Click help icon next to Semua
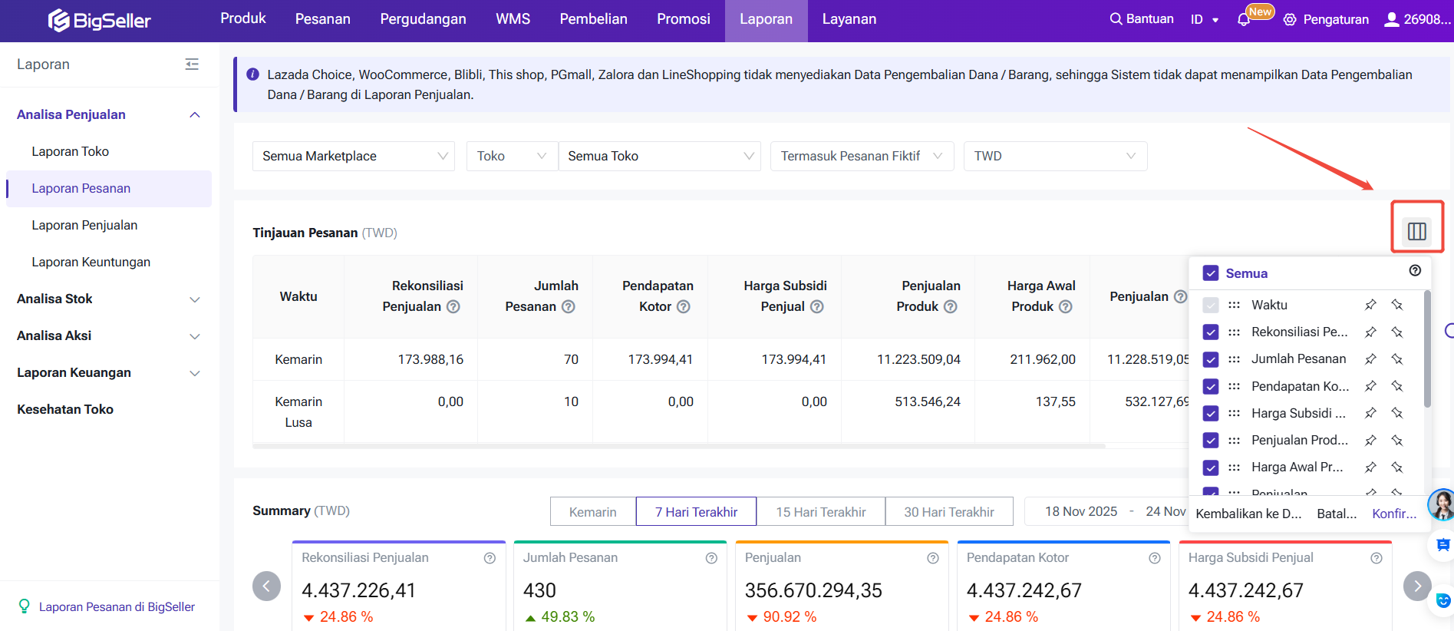The image size is (1454, 631). pos(1415,270)
